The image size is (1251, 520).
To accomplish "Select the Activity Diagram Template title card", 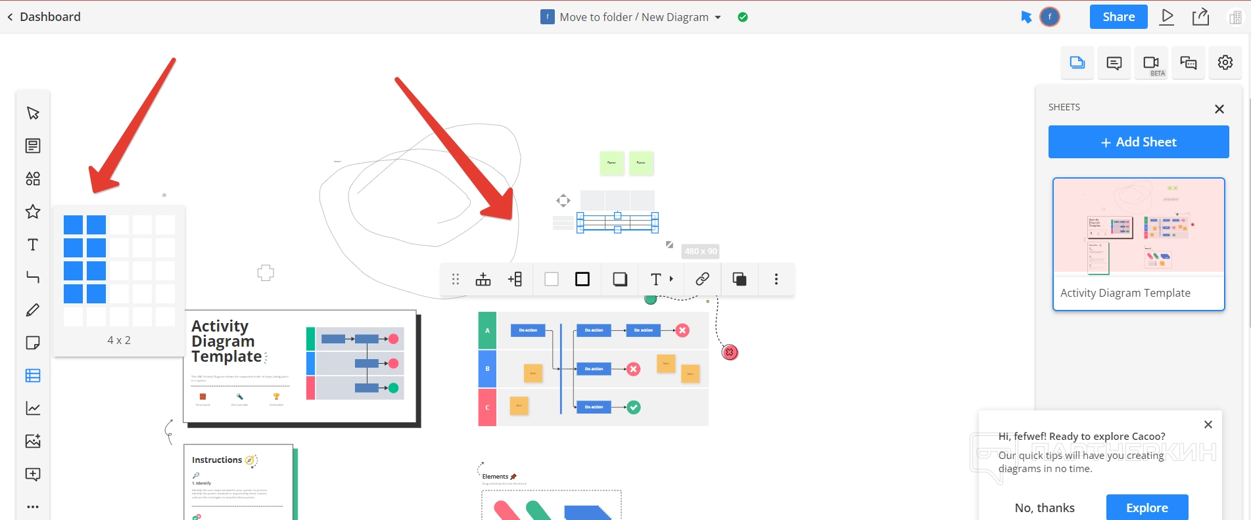I will (301, 368).
